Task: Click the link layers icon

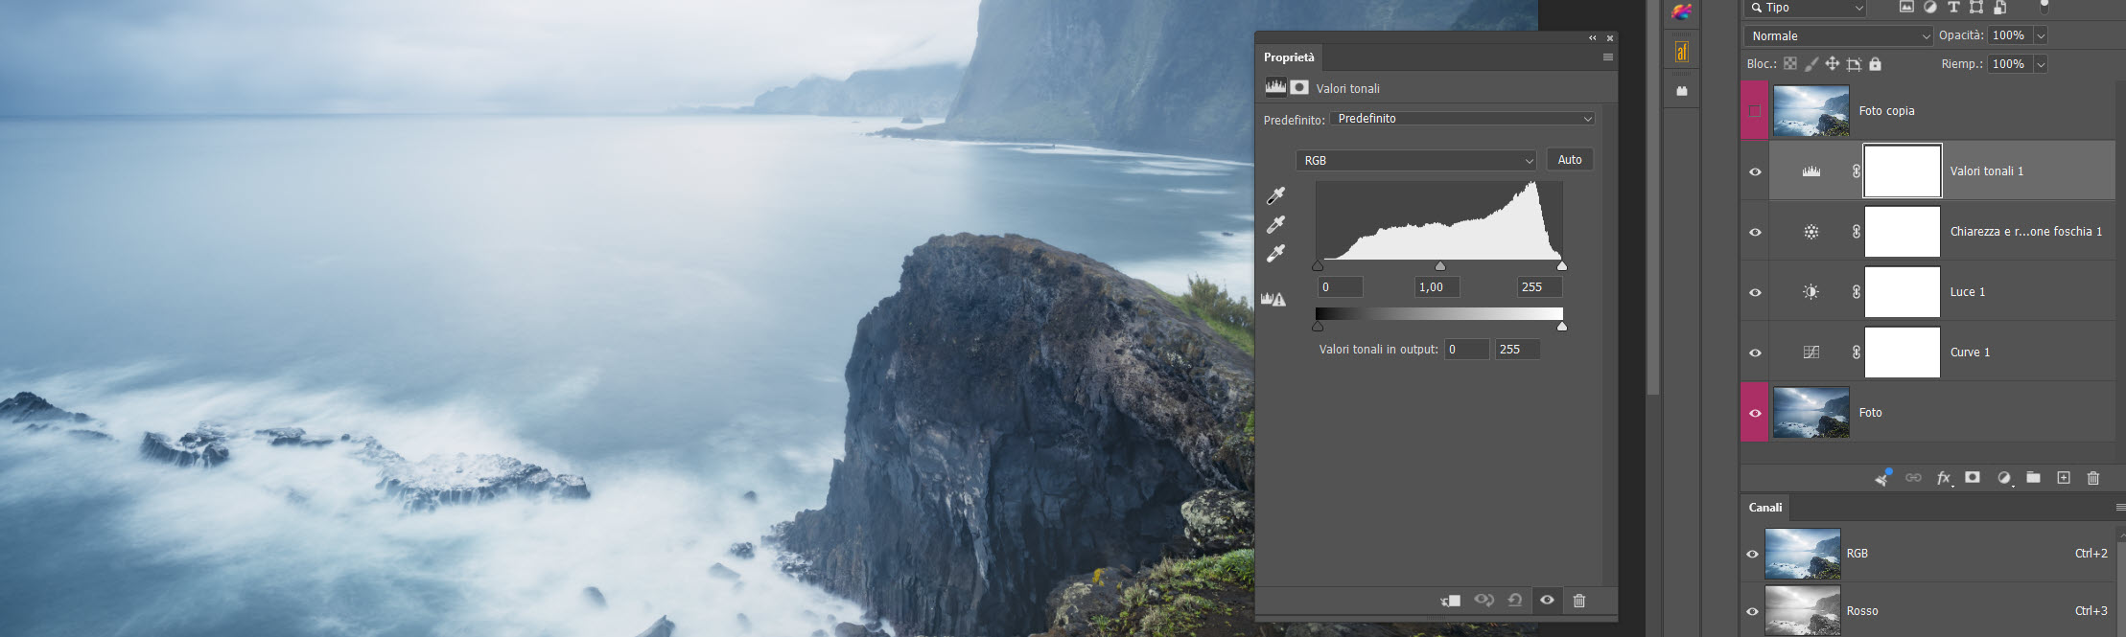Action: (x=1913, y=478)
